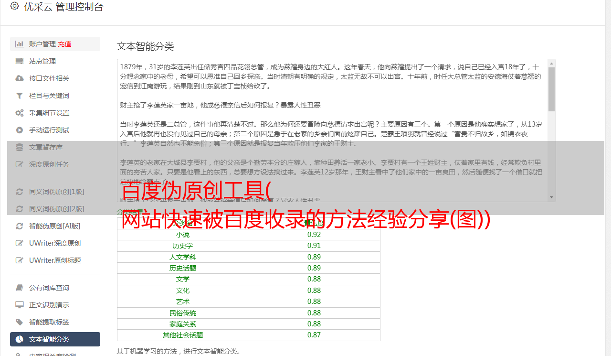Click the 0.92 confidence value
This screenshot has width=611, height=356.
[314, 235]
